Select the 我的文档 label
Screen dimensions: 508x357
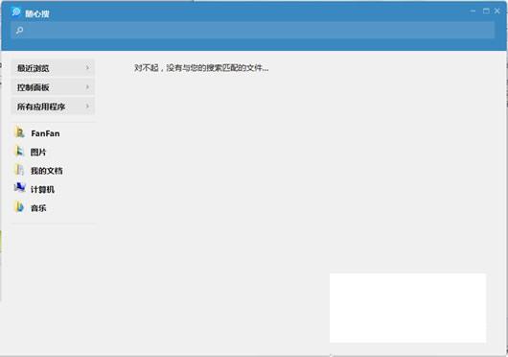[46, 171]
